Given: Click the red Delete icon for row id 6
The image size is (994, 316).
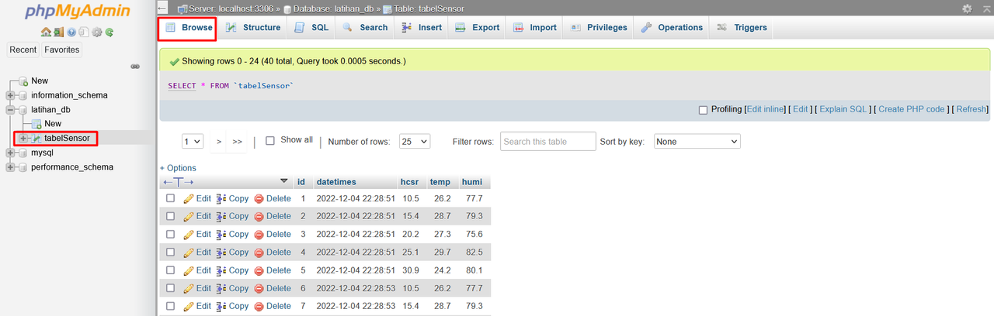Looking at the screenshot, I should [259, 288].
